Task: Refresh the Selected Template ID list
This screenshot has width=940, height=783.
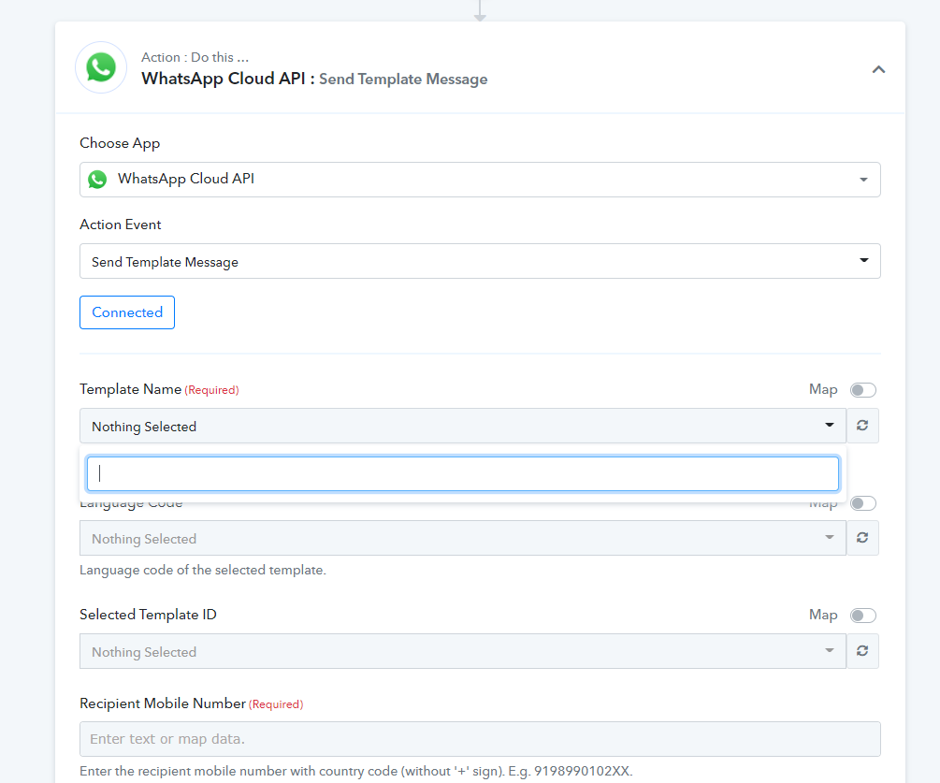Action: (862, 651)
